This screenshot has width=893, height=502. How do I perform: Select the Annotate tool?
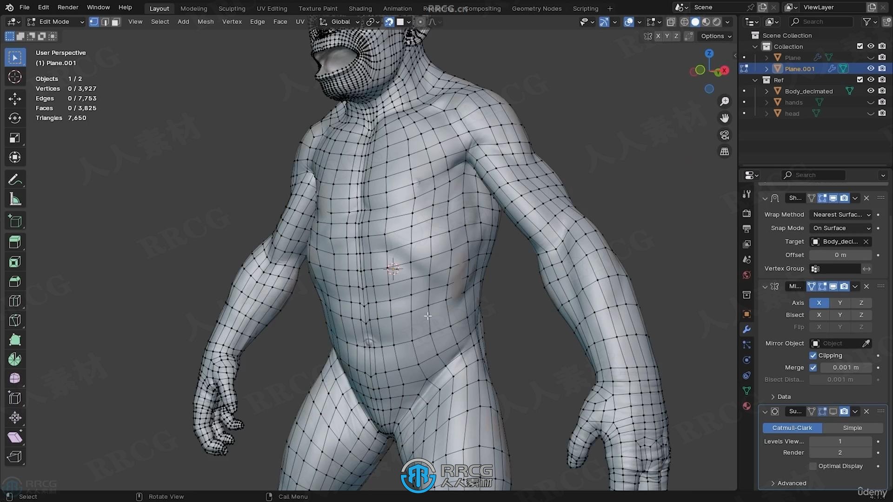tap(15, 179)
